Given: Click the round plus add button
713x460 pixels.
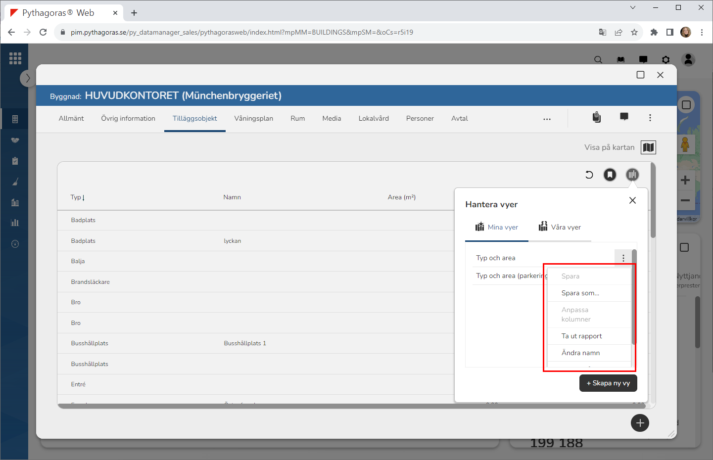Looking at the screenshot, I should 640,423.
